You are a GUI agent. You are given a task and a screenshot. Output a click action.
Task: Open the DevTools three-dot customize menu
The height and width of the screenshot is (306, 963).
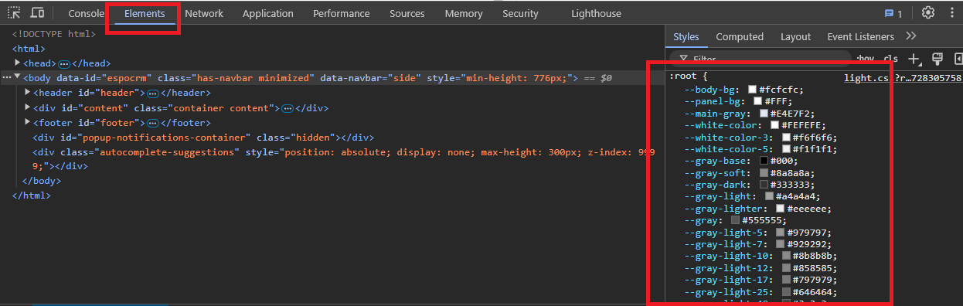click(x=951, y=13)
